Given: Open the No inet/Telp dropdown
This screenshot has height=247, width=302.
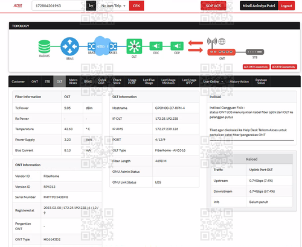Looking at the screenshot, I should tap(113, 6).
